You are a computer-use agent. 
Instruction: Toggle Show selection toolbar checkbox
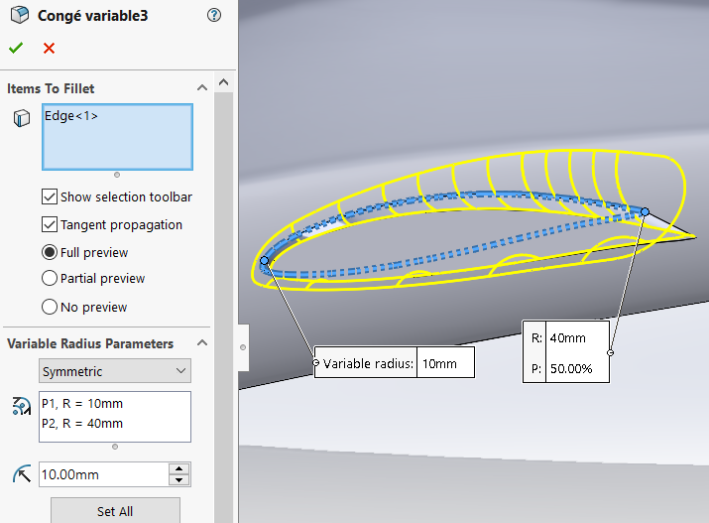[50, 196]
